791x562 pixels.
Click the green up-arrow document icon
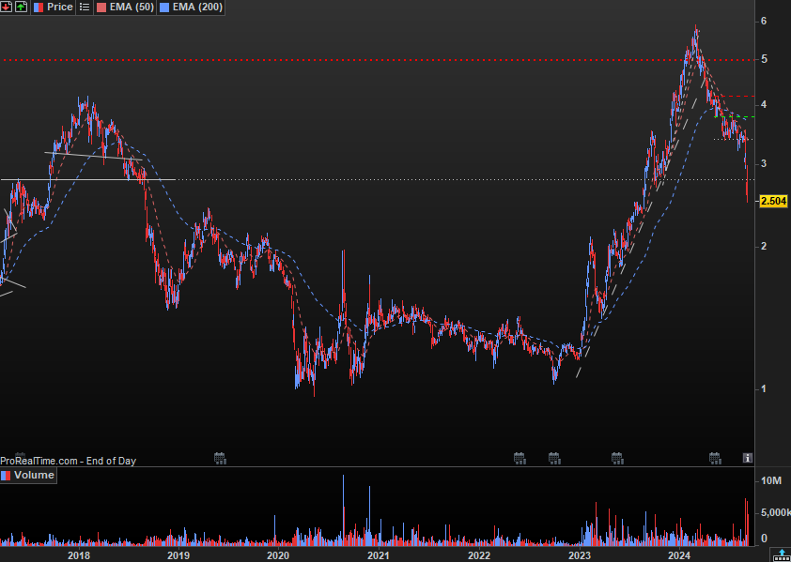pyautogui.click(x=21, y=8)
